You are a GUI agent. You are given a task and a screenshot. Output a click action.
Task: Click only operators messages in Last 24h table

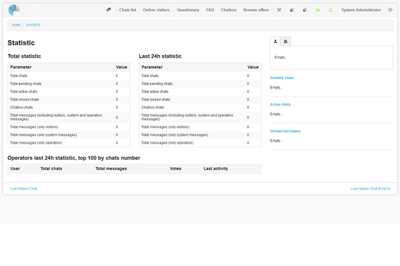tap(200, 143)
